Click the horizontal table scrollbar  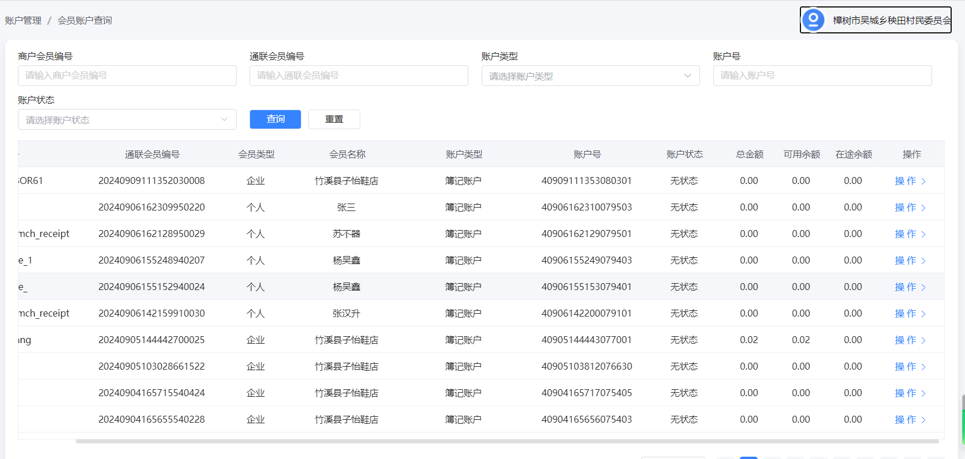click(x=507, y=442)
